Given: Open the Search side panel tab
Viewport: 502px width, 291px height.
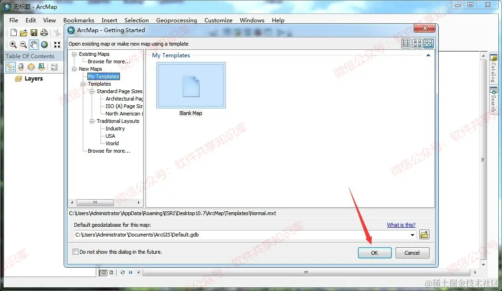Looking at the screenshot, I should pyautogui.click(x=493, y=100).
